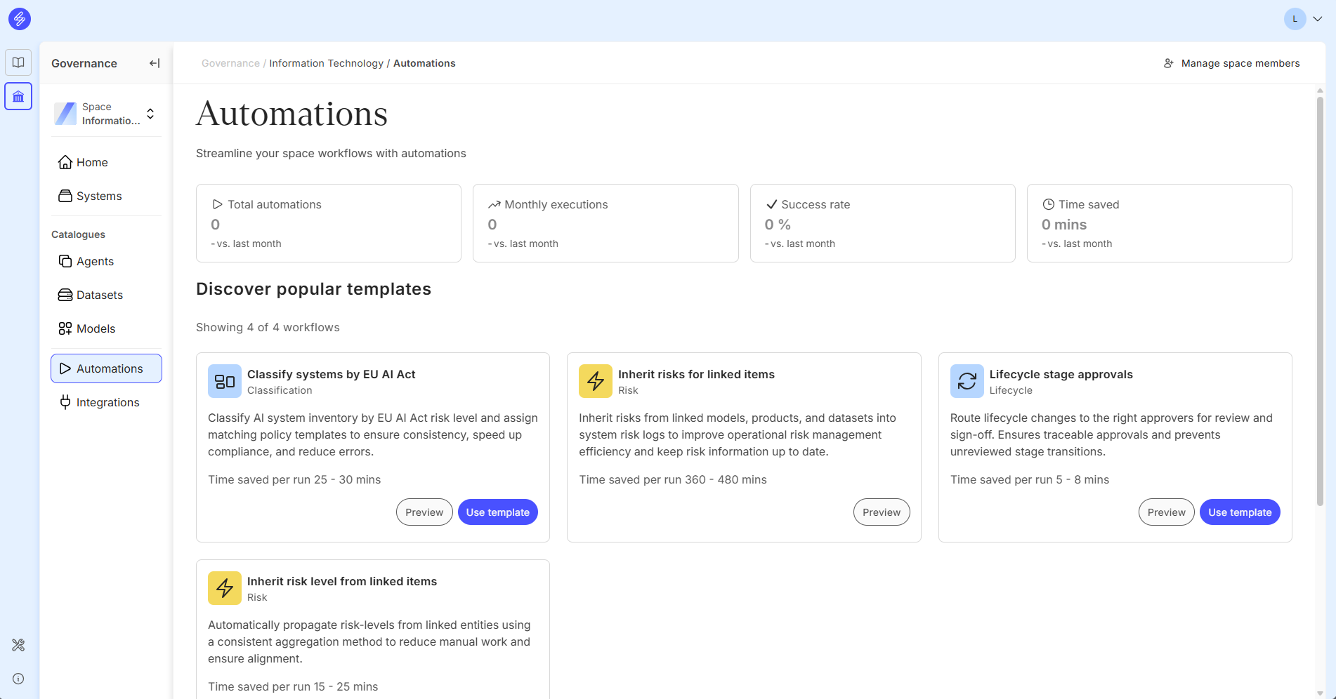This screenshot has width=1336, height=699.
Task: Preview the Inherit risks for linked items template
Action: [x=881, y=512]
